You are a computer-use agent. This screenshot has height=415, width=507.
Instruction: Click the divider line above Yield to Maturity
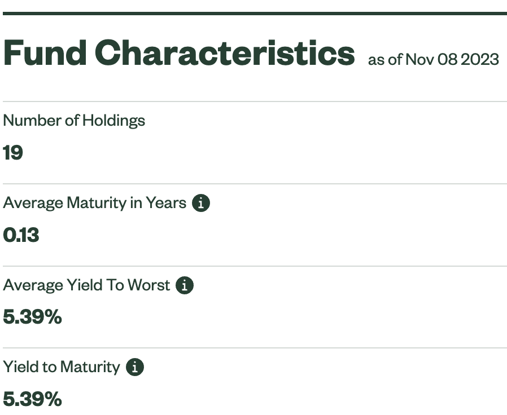[x=254, y=348]
